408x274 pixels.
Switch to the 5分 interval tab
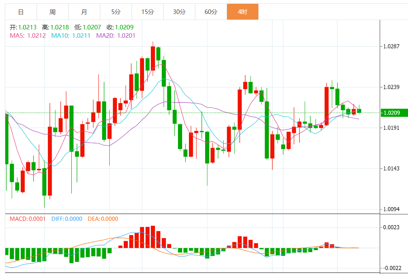(116, 12)
